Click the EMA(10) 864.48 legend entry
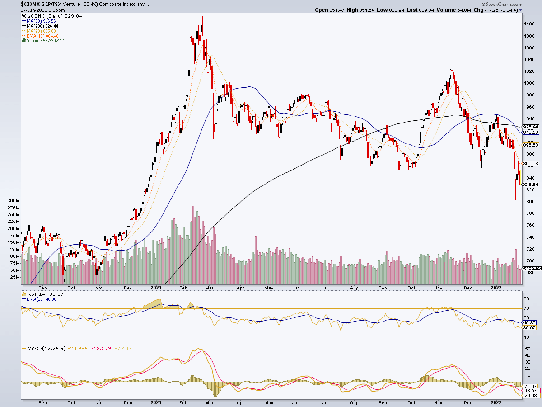The width and height of the screenshot is (542, 407). tap(42, 36)
